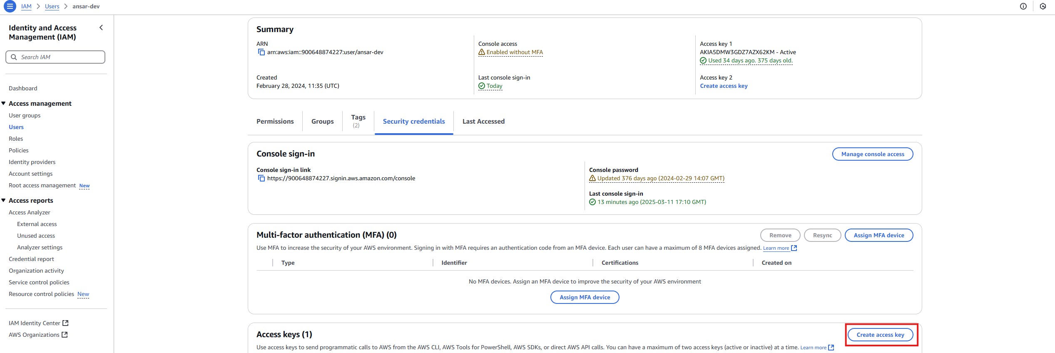
Task: Select the Security credentials tab
Action: click(414, 121)
